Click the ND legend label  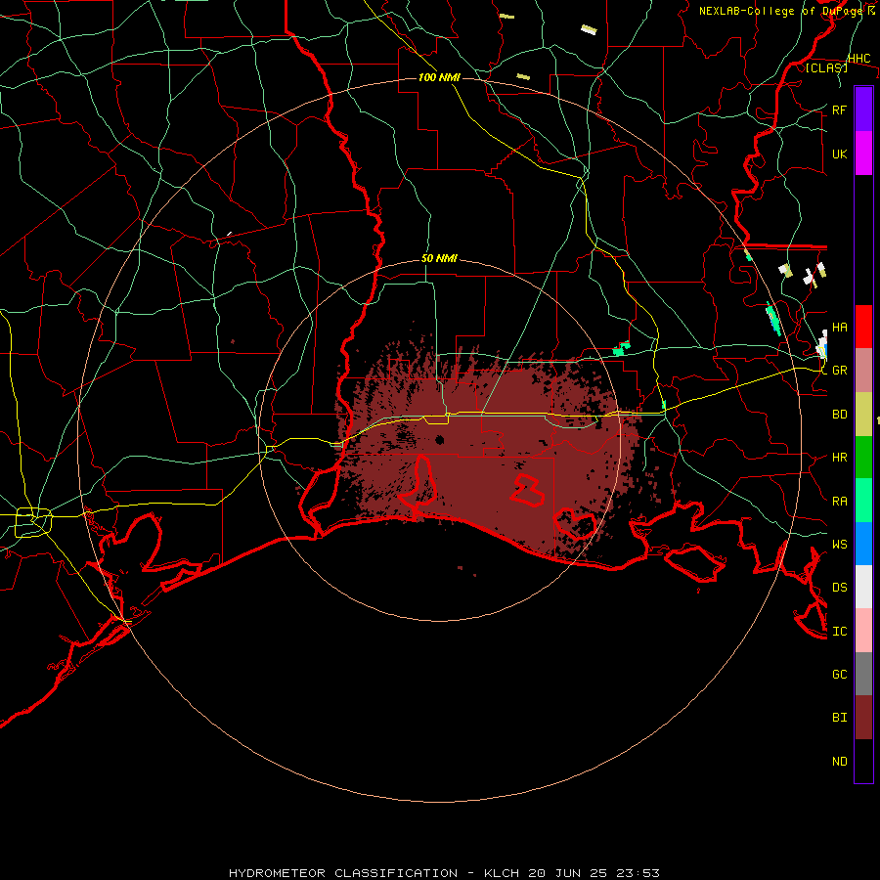tap(839, 762)
